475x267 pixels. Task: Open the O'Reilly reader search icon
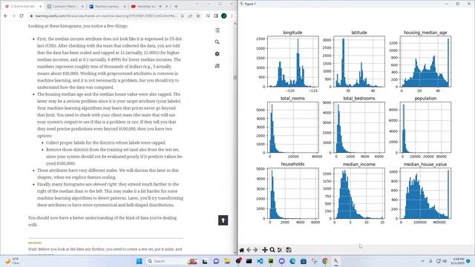point(217,42)
